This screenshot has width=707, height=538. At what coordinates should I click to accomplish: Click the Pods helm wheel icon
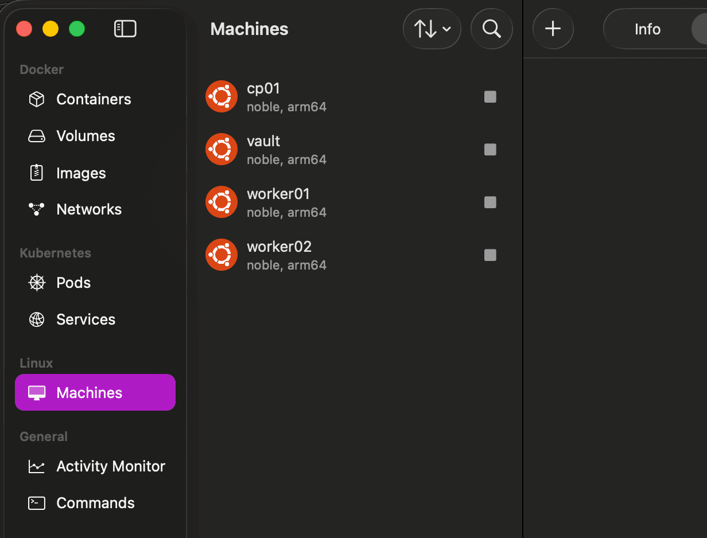click(x=37, y=283)
